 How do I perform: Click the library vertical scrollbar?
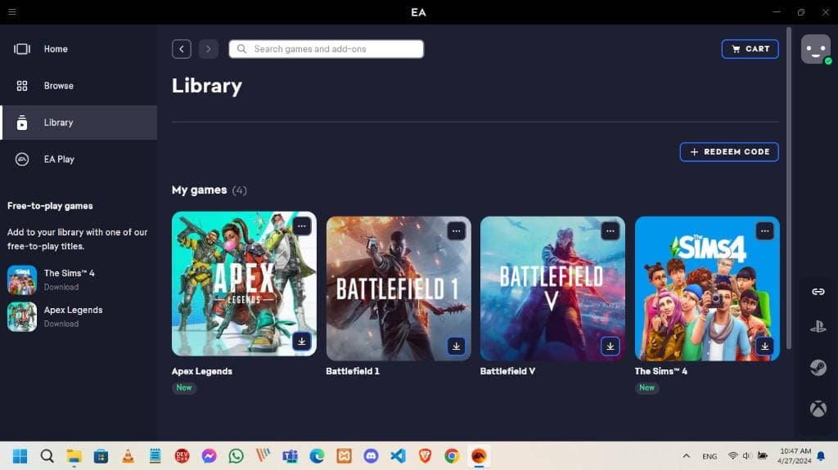[x=789, y=188]
